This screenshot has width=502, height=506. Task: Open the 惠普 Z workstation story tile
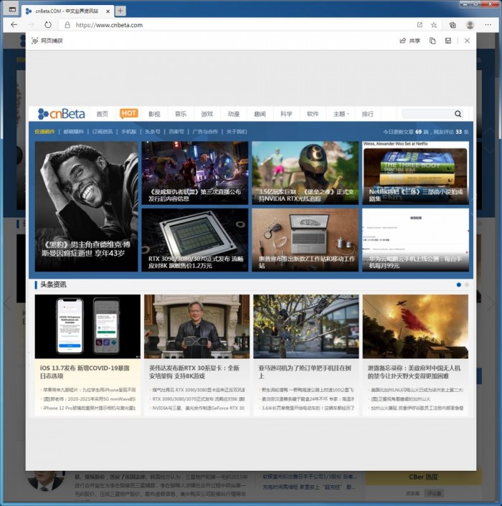[x=305, y=240]
